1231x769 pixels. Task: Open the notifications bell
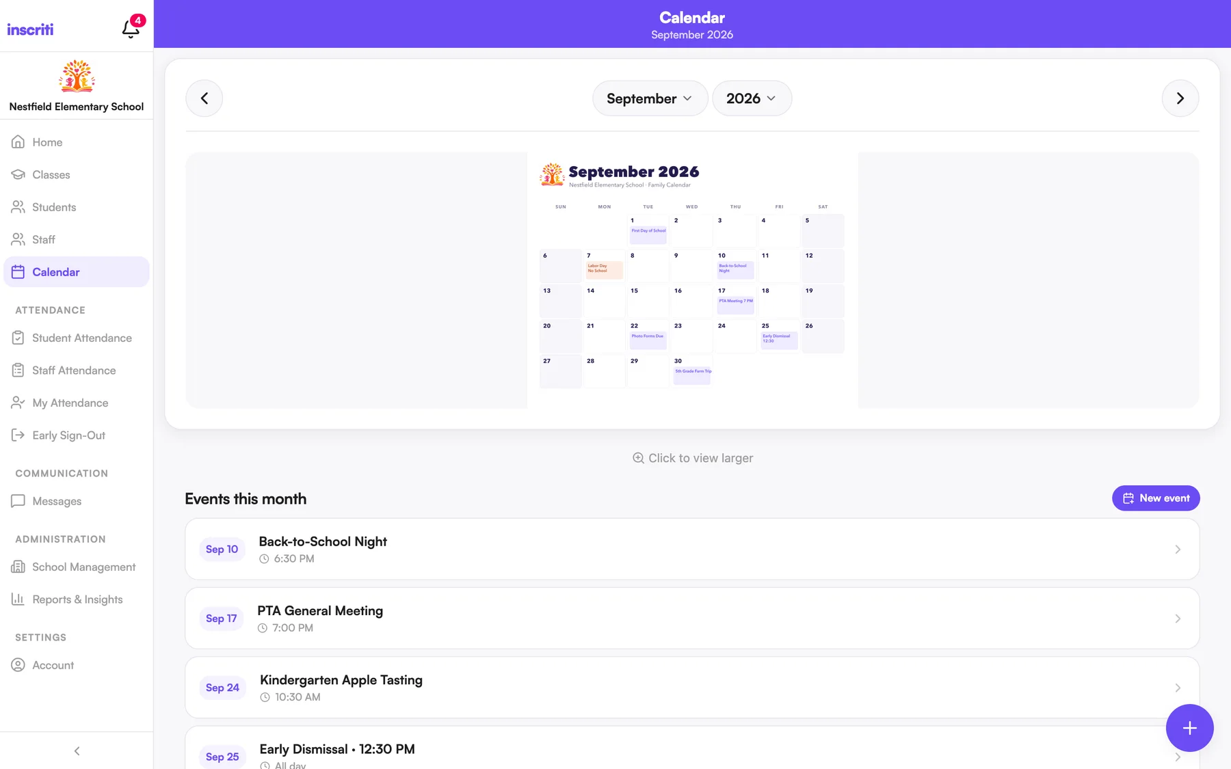point(131,29)
